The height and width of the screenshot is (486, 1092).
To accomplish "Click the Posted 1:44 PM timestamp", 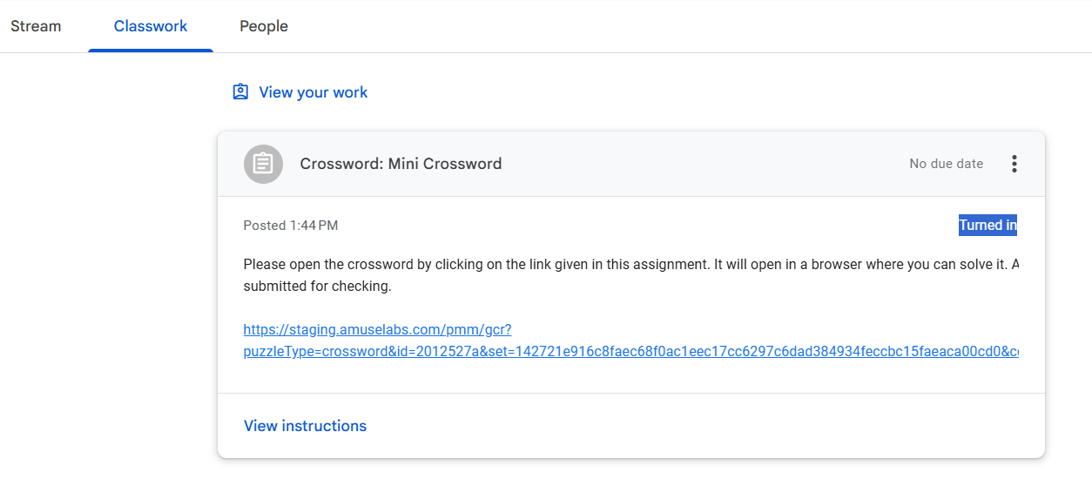I will [x=291, y=226].
